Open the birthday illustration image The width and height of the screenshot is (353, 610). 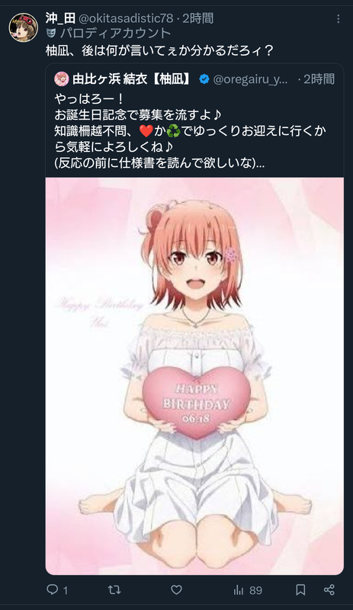(x=194, y=376)
